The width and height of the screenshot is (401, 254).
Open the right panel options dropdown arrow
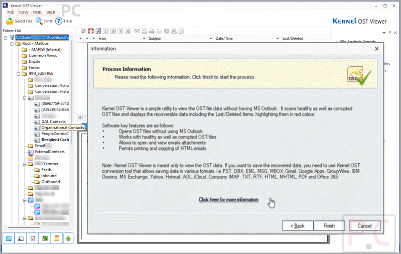384,33
